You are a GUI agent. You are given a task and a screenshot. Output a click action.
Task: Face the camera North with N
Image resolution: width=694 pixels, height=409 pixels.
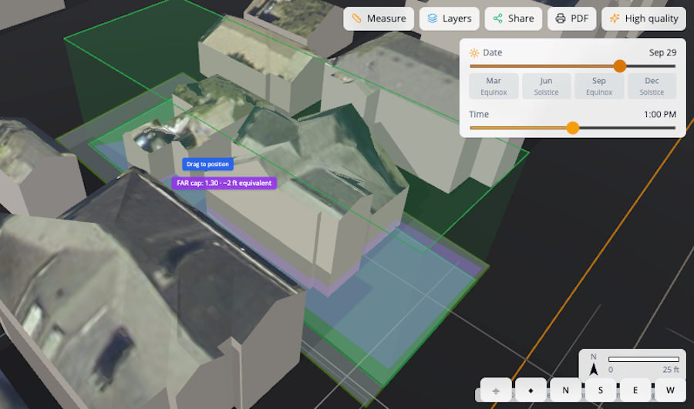pyautogui.click(x=566, y=391)
